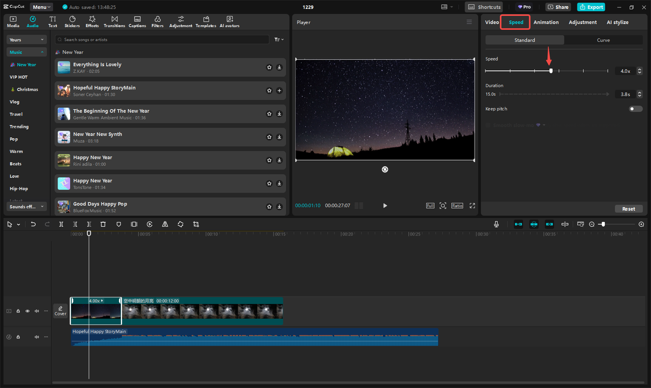Expand the Sounds effects category
The height and width of the screenshot is (388, 651).
coord(26,206)
